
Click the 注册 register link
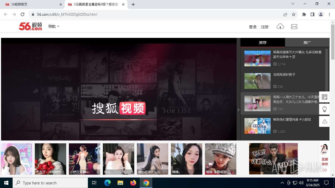coord(265,27)
